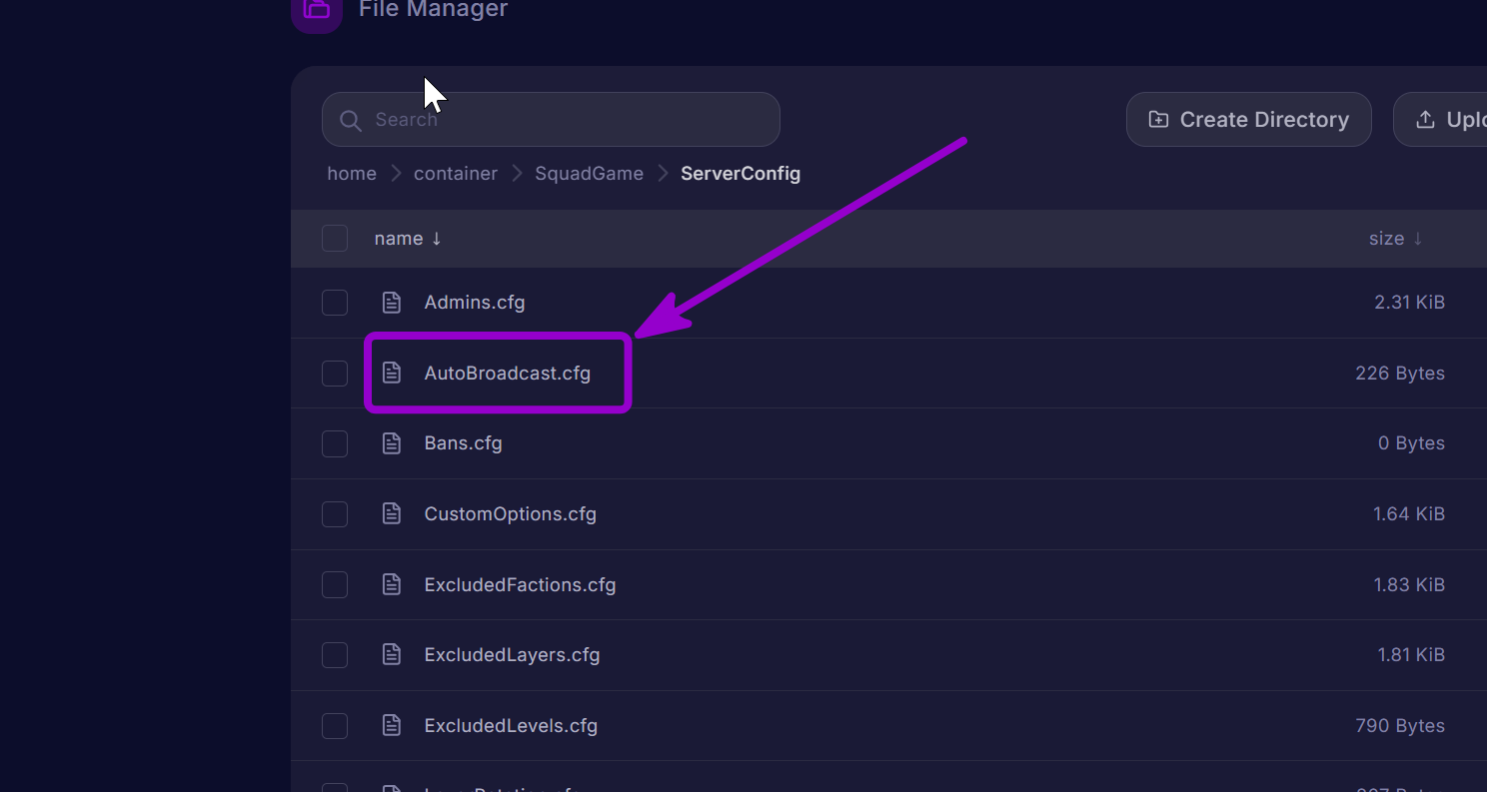Tick checkbox for ExcludedFactions.cfg
The height and width of the screenshot is (792, 1487).
click(x=335, y=585)
